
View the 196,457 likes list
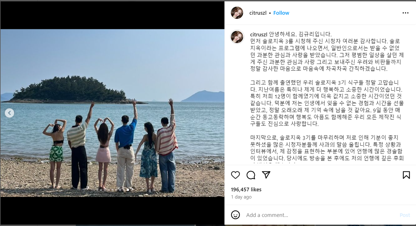click(x=246, y=190)
